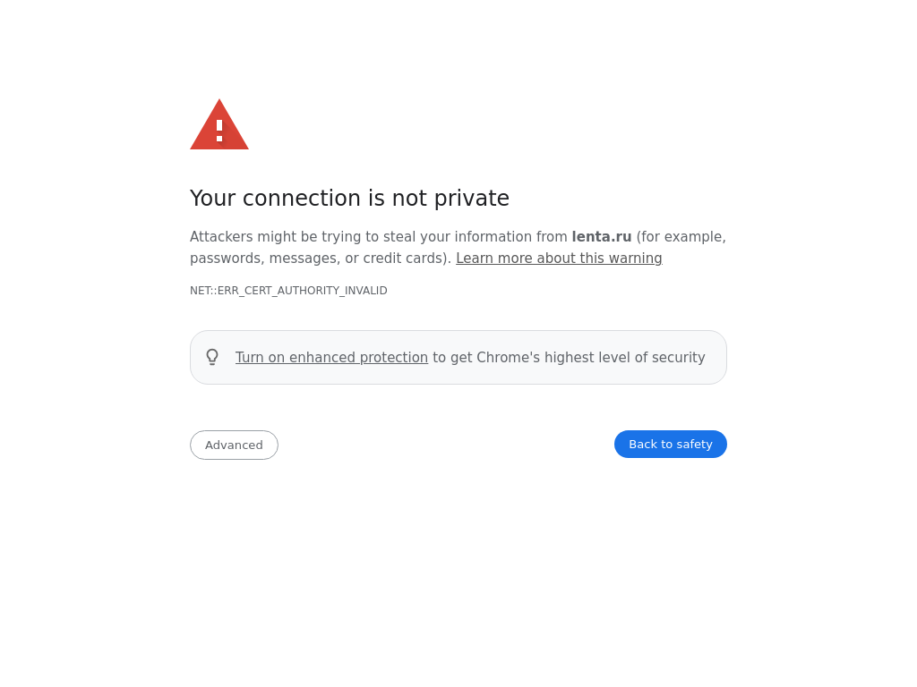The height and width of the screenshot is (687, 917).
Task: Click the NET::ERR_CERT_AUTHORITY_INVALID error code
Action: (x=288, y=291)
